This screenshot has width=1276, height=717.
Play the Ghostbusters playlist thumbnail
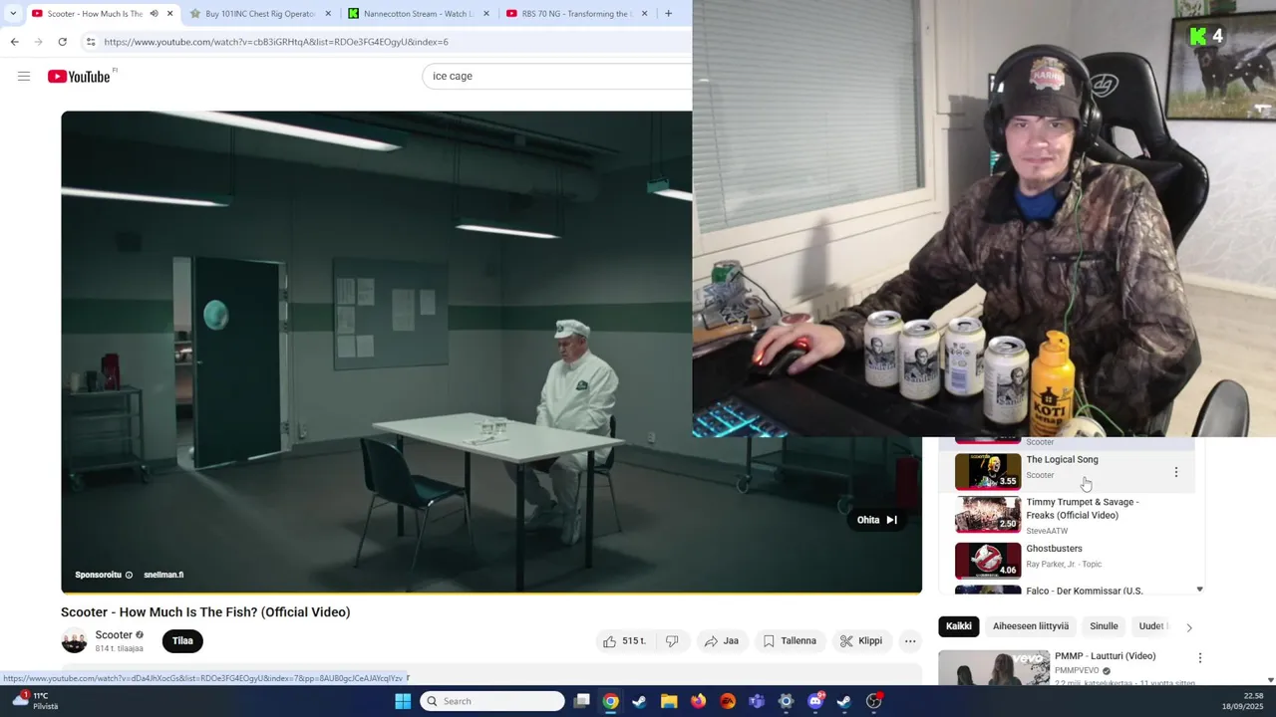988,560
